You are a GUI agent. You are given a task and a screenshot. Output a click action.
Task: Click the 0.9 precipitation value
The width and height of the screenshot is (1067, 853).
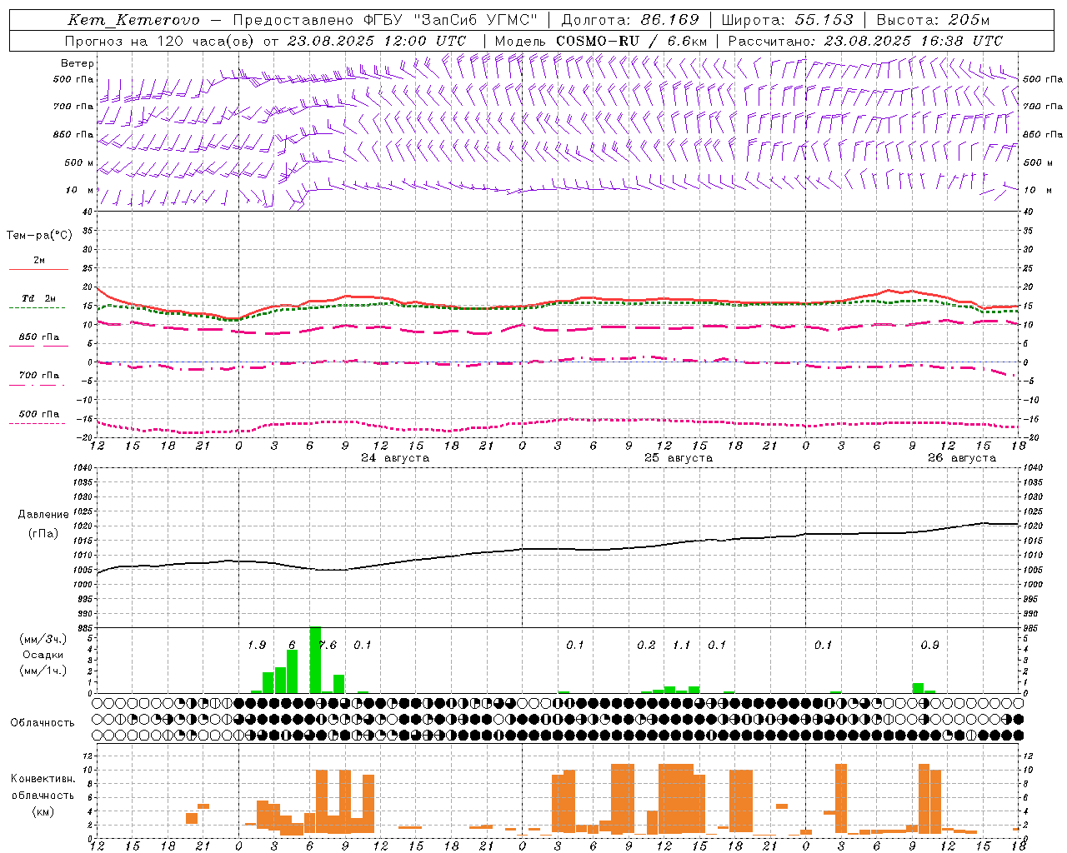(929, 645)
